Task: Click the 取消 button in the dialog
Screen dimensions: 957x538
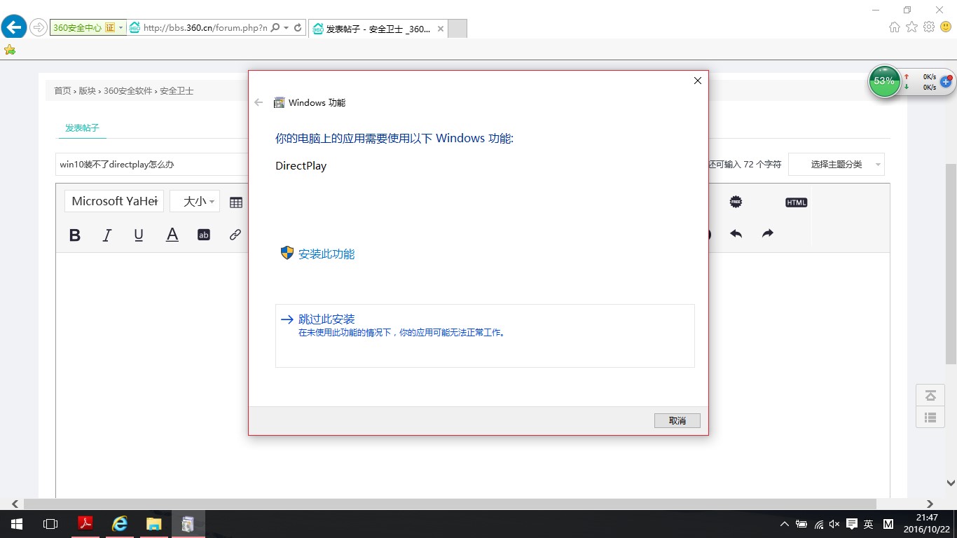Action: pos(677,420)
